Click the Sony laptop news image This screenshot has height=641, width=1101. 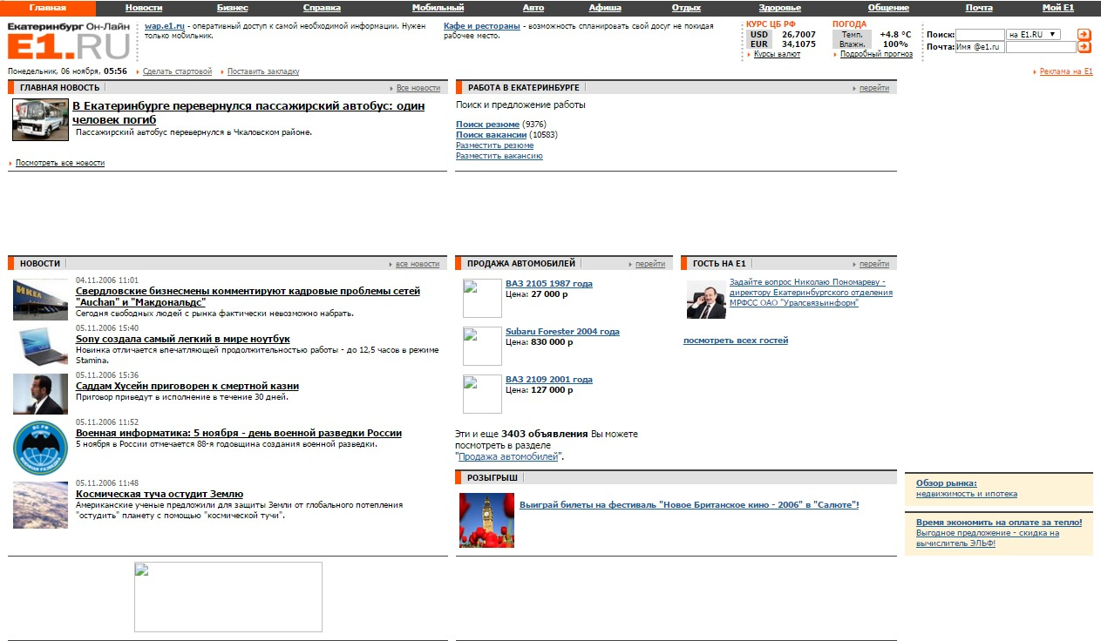[x=40, y=346]
